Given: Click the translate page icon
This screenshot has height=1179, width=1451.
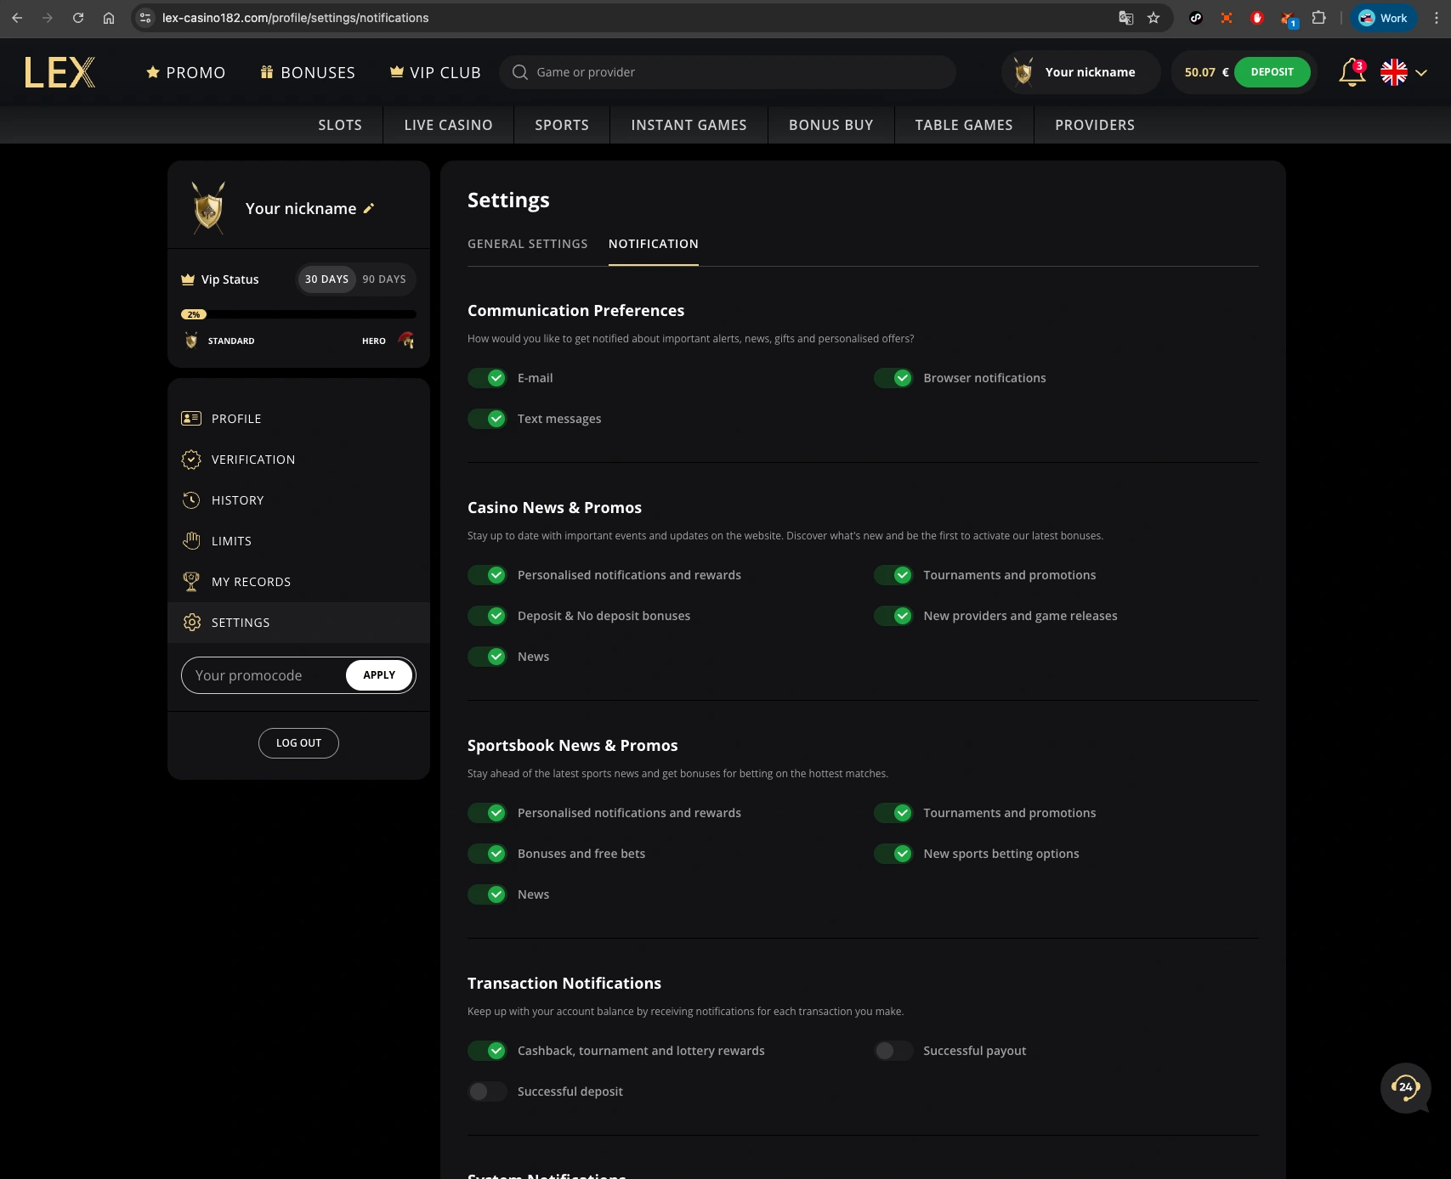Looking at the screenshot, I should coord(1126,18).
